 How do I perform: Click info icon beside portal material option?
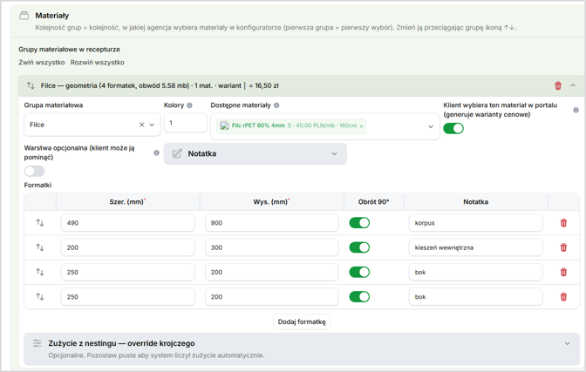point(576,110)
